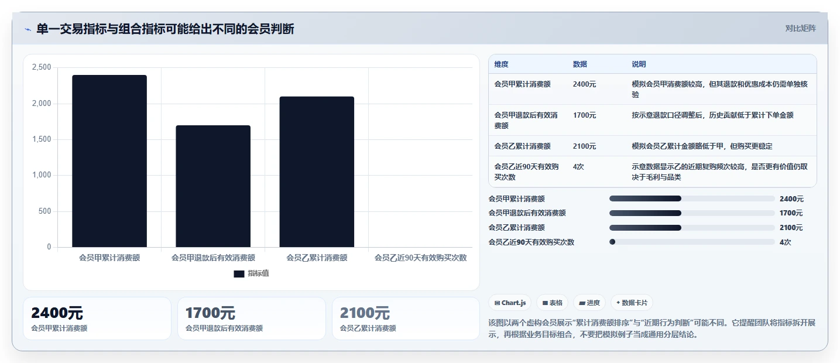Click the 2400元 value beside the progress bar
The height and width of the screenshot is (363, 840).
pyautogui.click(x=791, y=199)
